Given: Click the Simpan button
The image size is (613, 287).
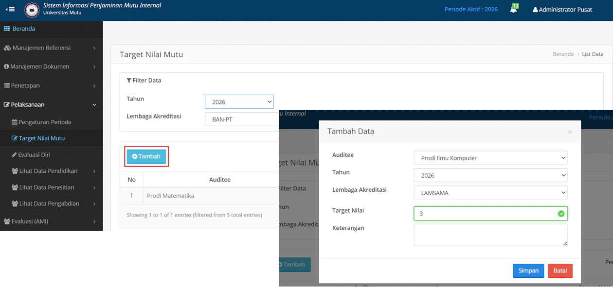Looking at the screenshot, I should point(528,271).
